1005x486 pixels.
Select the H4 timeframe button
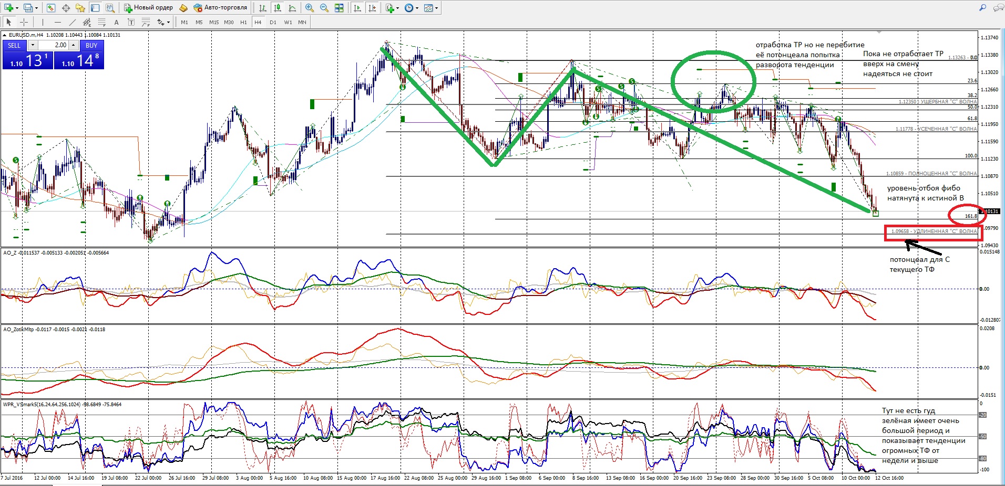pos(258,22)
